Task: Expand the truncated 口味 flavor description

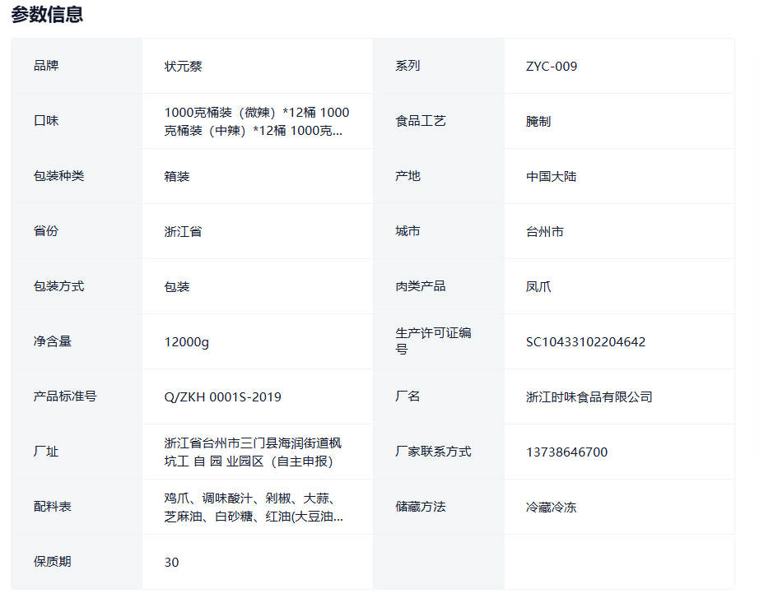Action: 256,121
